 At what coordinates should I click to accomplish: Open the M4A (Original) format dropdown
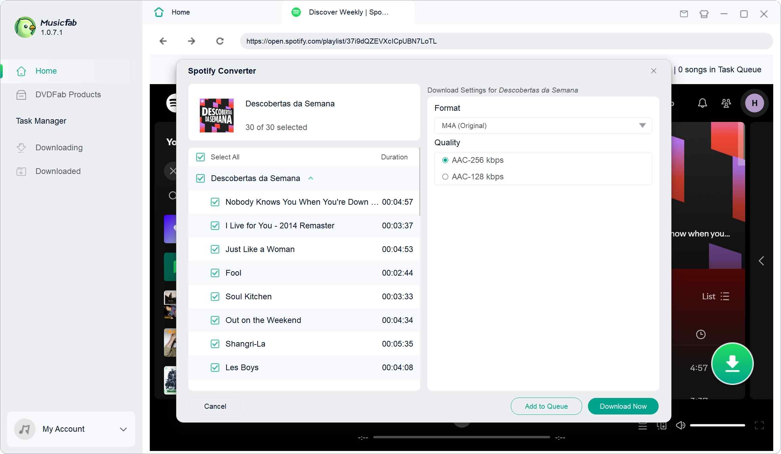tap(543, 126)
